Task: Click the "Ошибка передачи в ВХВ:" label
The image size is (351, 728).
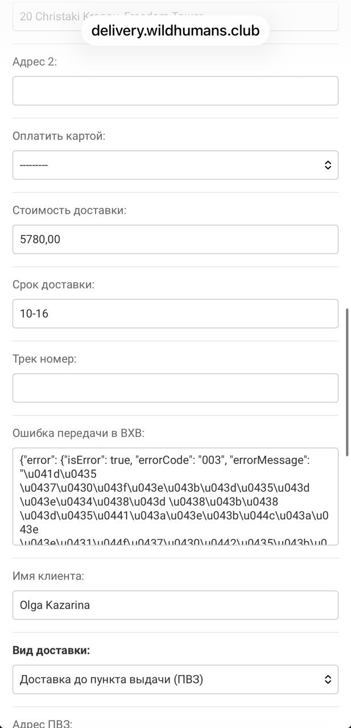Action: pyautogui.click(x=79, y=433)
